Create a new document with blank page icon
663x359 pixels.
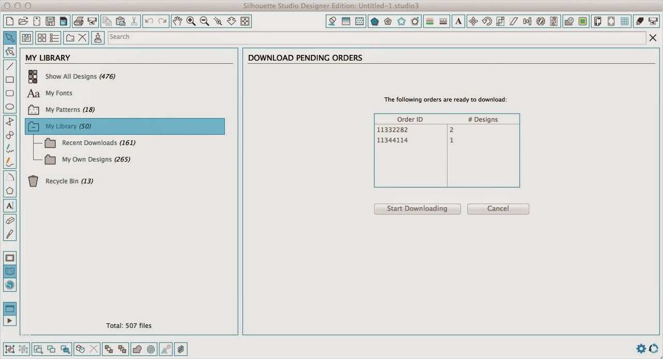[x=9, y=21]
